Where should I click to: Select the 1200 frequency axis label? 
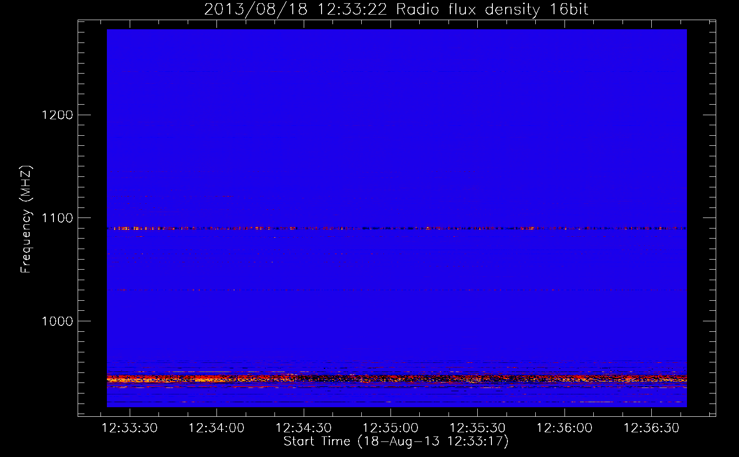click(57, 115)
